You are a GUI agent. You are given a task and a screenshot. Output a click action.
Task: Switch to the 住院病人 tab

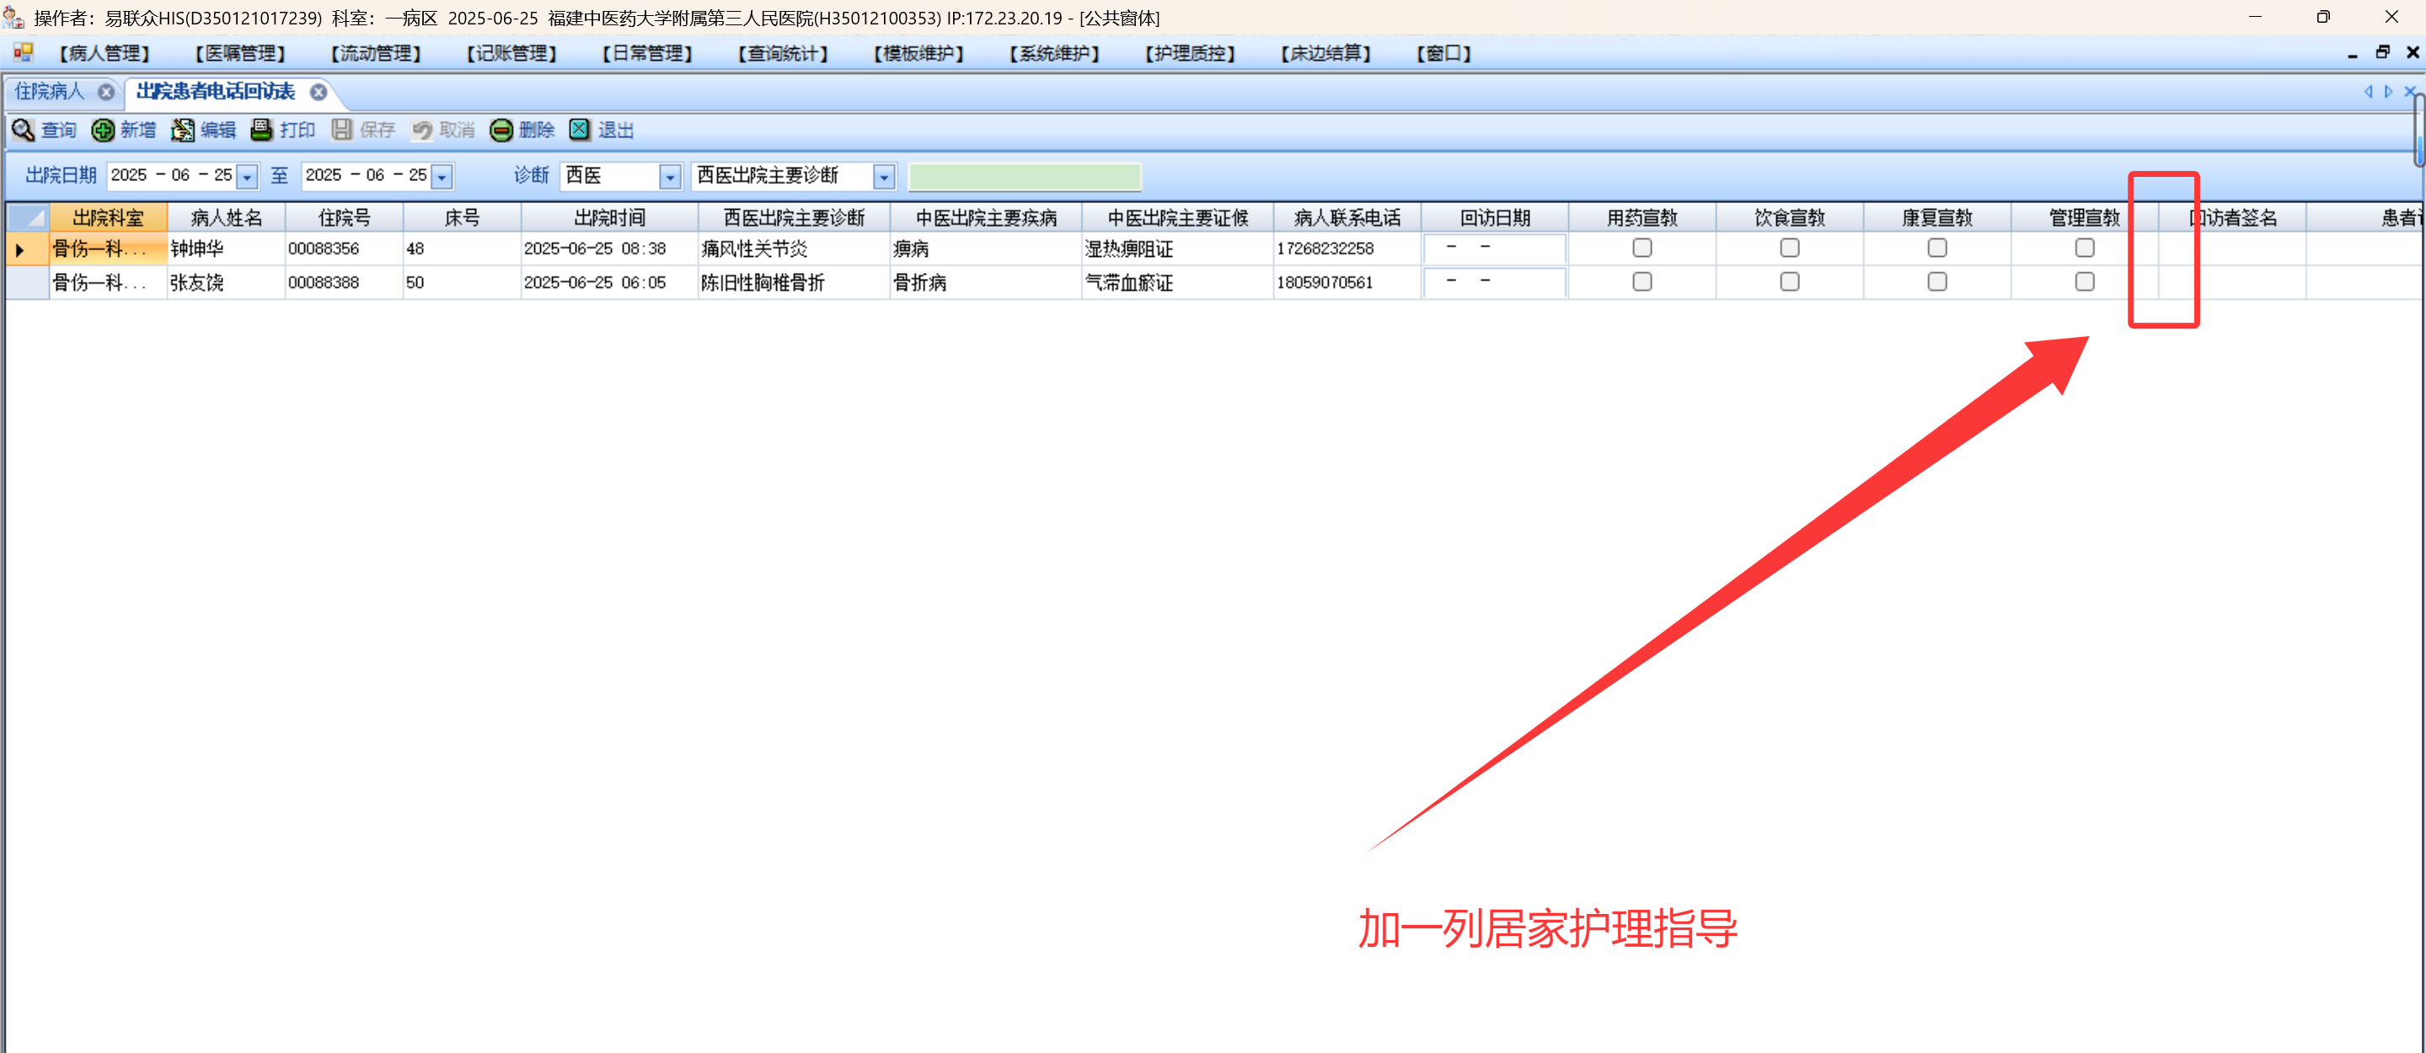(x=49, y=91)
